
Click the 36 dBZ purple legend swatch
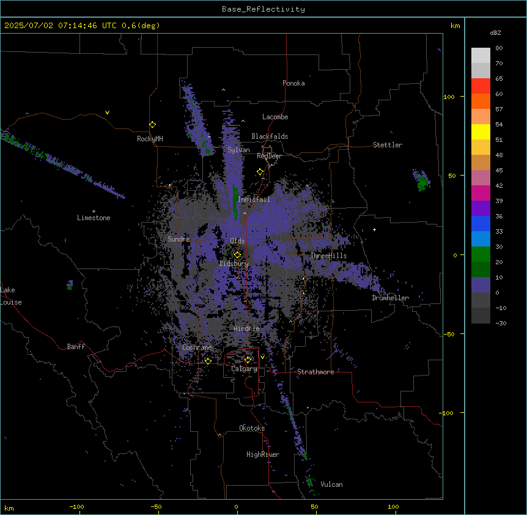point(481,209)
